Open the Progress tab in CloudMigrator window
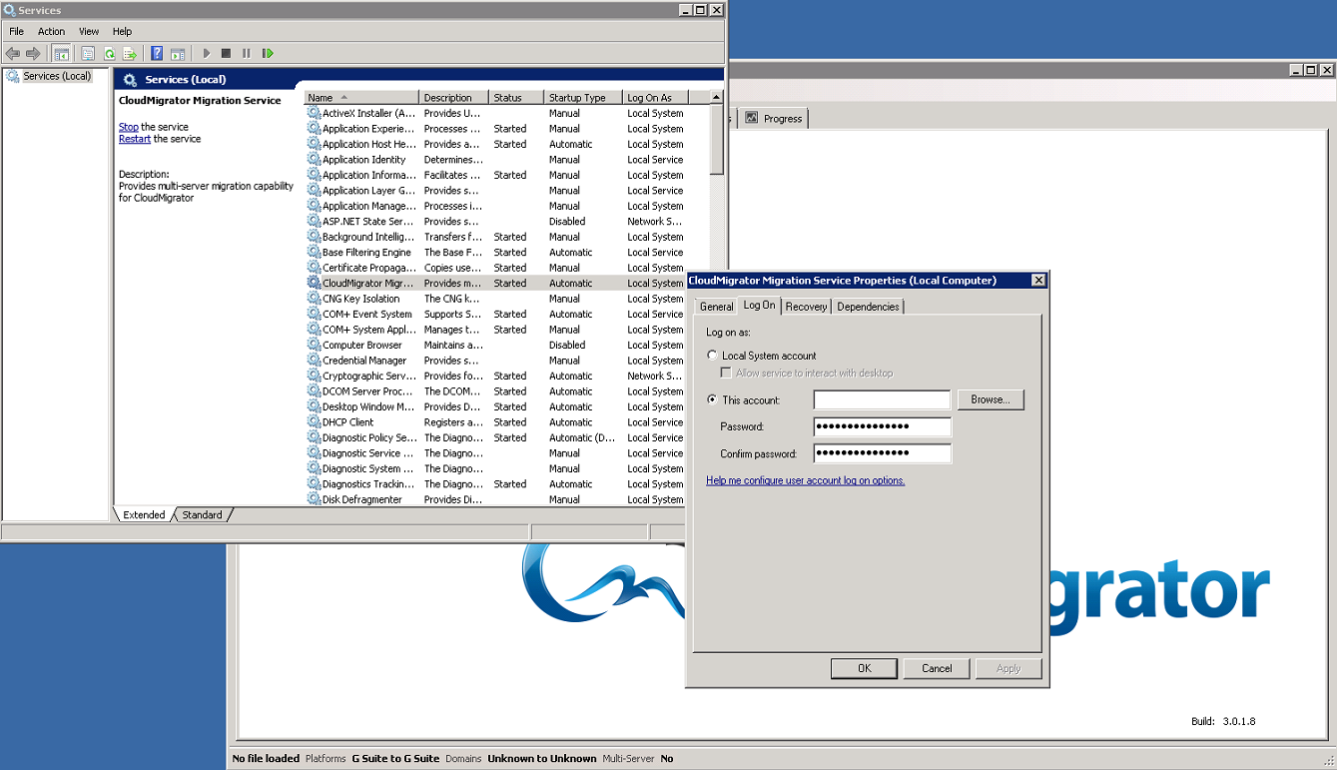 point(774,118)
